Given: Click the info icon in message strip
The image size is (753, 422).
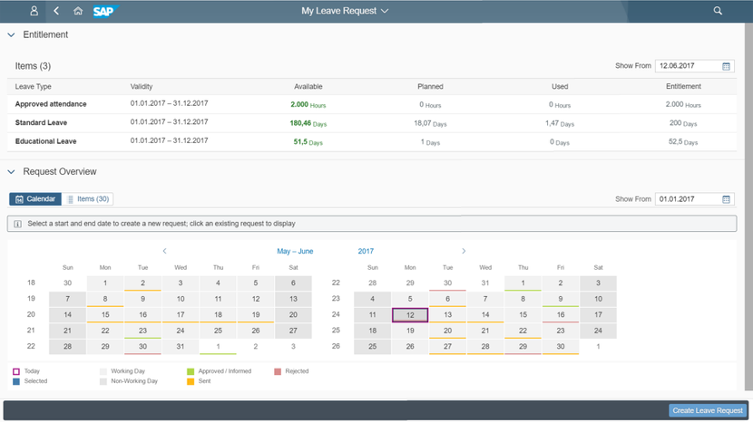Looking at the screenshot, I should [17, 224].
